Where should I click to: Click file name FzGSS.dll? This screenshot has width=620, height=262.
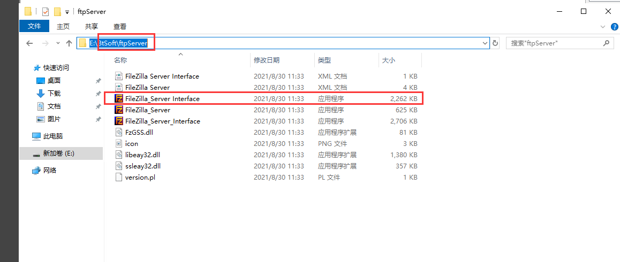click(139, 133)
